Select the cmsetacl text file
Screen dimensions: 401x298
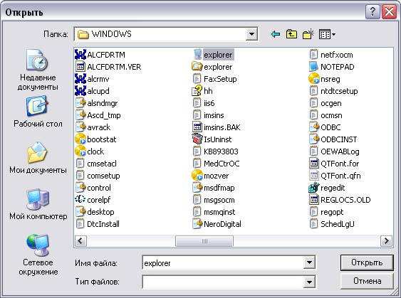point(96,164)
